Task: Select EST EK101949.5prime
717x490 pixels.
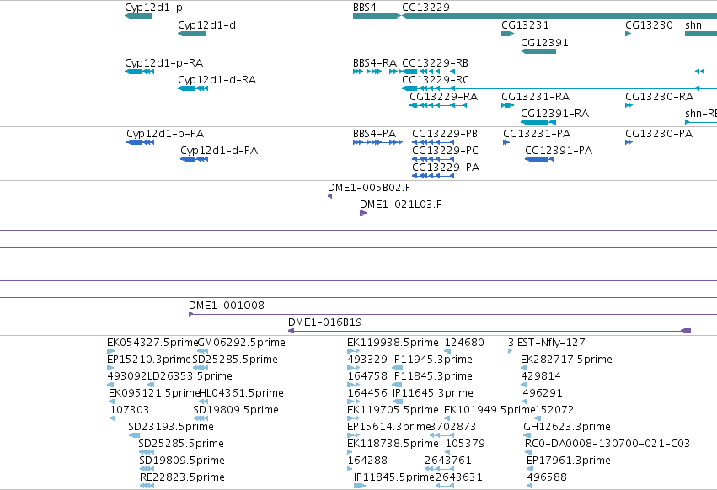Action: (447, 418)
